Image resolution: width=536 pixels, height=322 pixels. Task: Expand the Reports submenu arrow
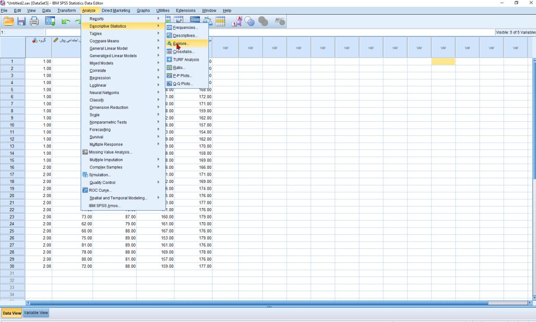point(158,18)
